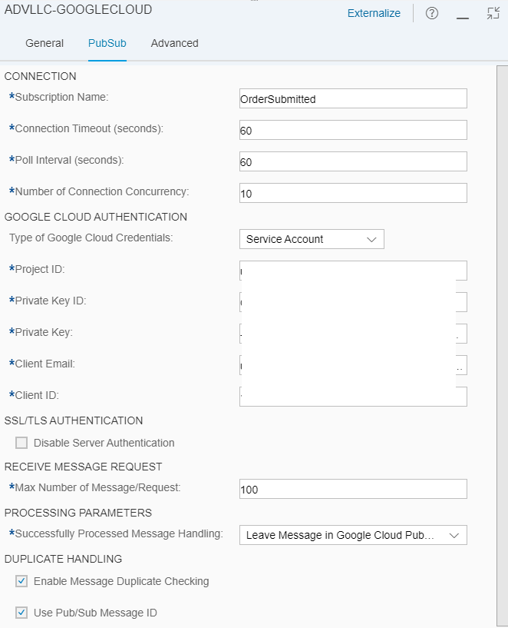This screenshot has width=508, height=628.
Task: Uncheck Use Pub/Sub Message ID
Action: pyautogui.click(x=21, y=613)
